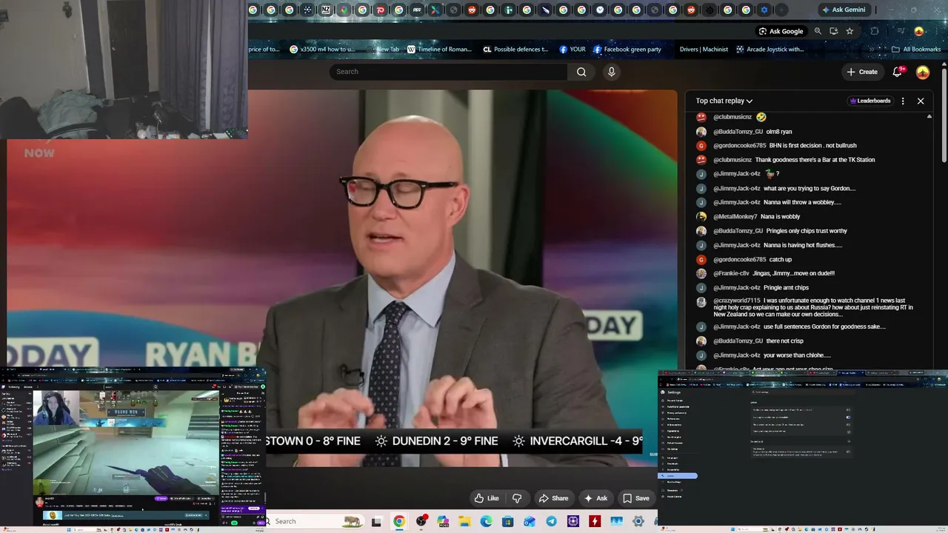The width and height of the screenshot is (948, 533).
Task: Open the red lightning-bolt app on taskbar
Action: point(595,522)
